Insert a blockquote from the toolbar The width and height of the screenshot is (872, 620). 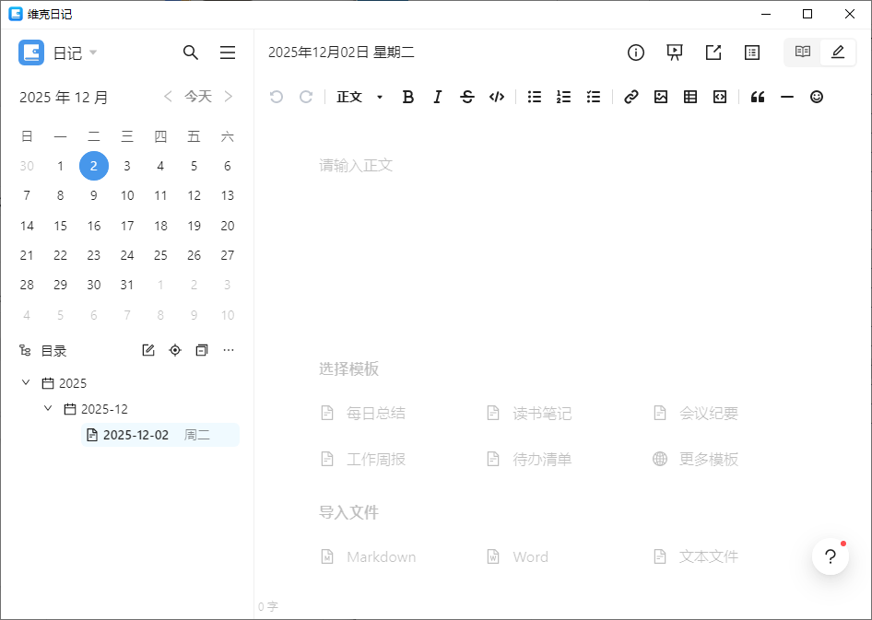pyautogui.click(x=758, y=97)
